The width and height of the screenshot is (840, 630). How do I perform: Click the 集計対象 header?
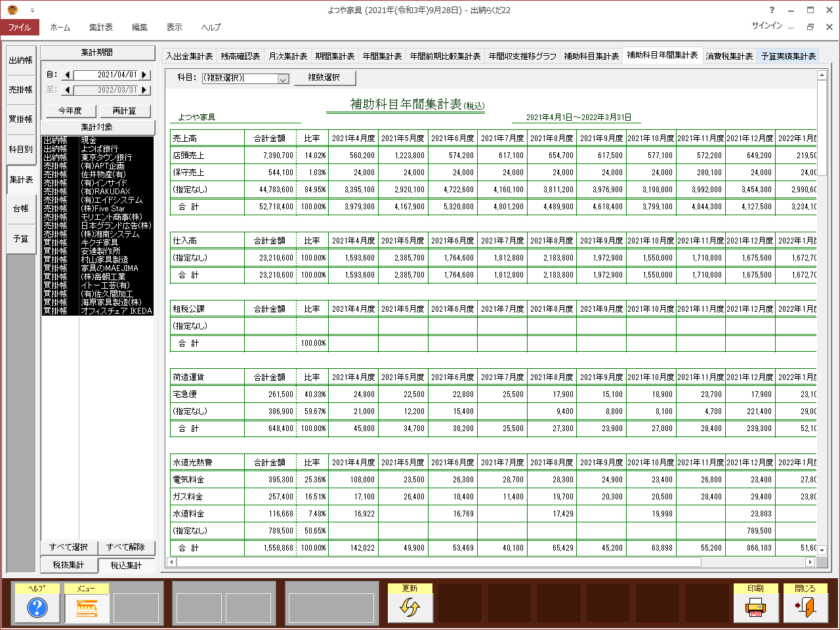pyautogui.click(x=97, y=127)
